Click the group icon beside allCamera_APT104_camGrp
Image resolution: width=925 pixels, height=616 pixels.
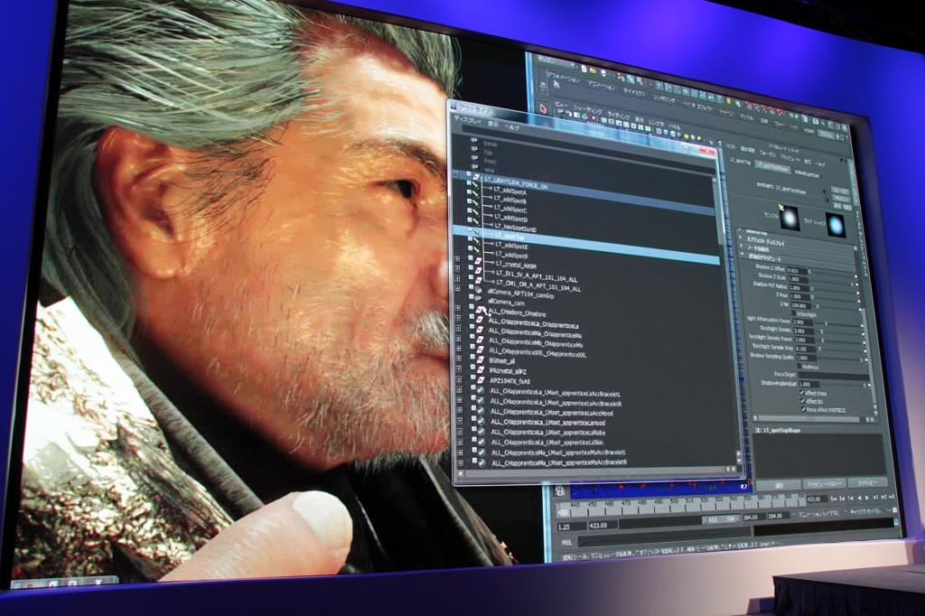pyautogui.click(x=479, y=290)
